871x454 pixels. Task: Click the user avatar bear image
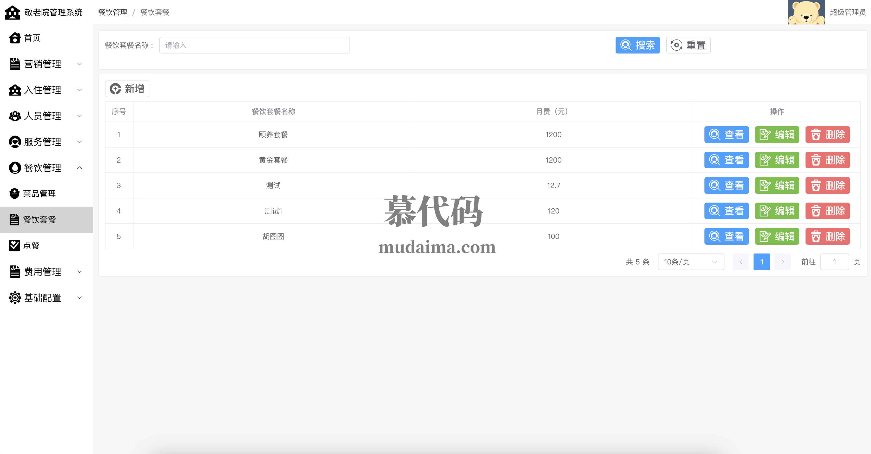806,12
